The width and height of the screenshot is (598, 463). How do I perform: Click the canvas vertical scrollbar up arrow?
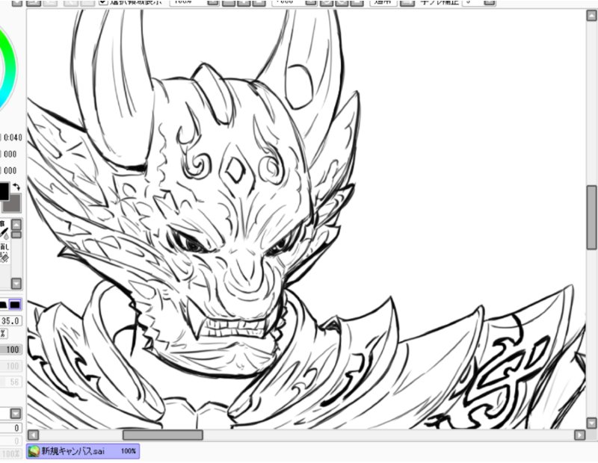591,16
